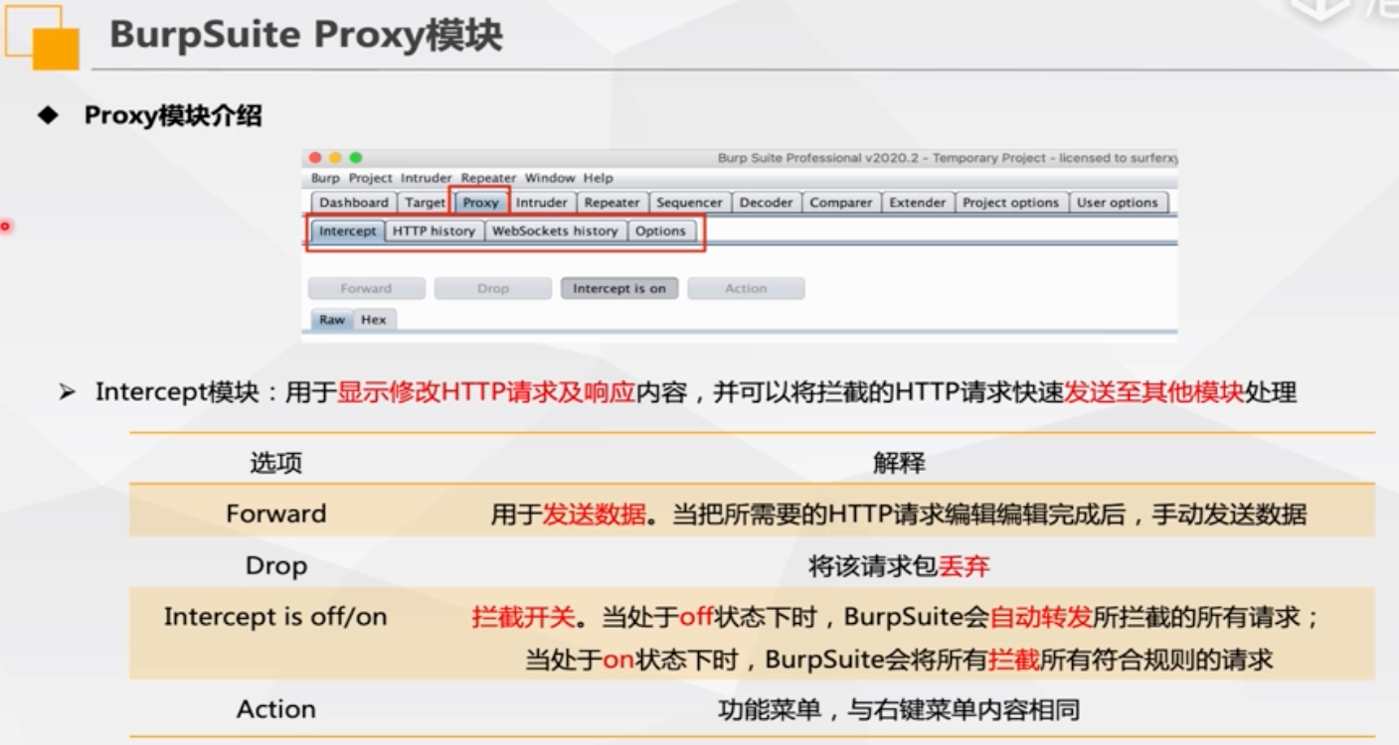The image size is (1399, 745).
Task: Select the Hex view tab
Action: (x=374, y=320)
